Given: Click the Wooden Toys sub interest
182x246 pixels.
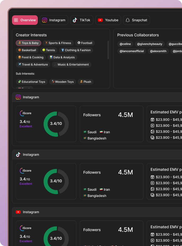Looking at the screenshot, I should click(63, 82).
